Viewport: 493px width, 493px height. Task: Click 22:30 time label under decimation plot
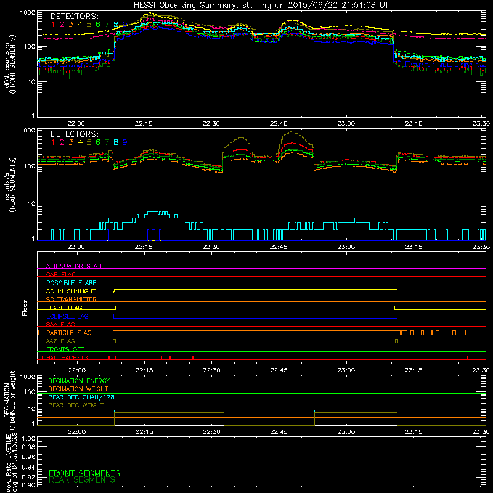click(x=211, y=432)
